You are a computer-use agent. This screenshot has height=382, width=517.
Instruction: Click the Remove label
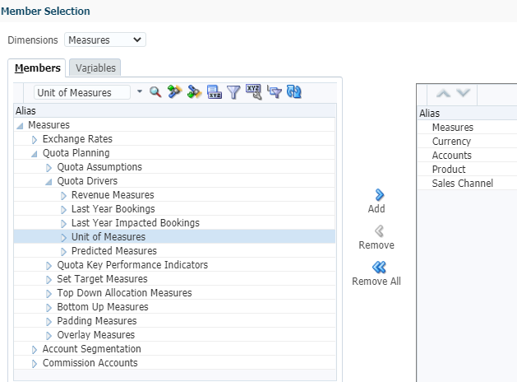[x=376, y=245]
